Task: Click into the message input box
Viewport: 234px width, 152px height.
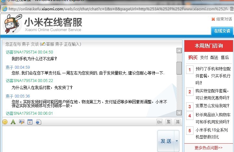Action: coord(80,139)
